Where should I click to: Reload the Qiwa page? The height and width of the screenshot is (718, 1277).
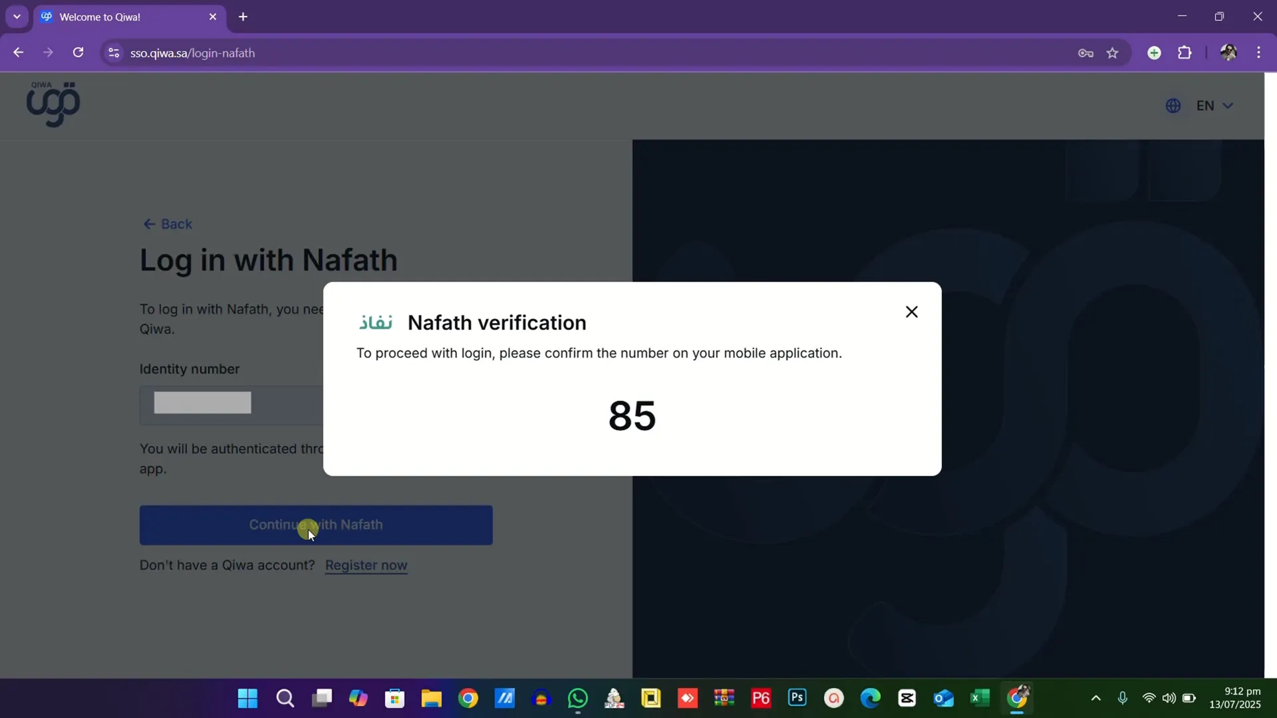click(78, 53)
